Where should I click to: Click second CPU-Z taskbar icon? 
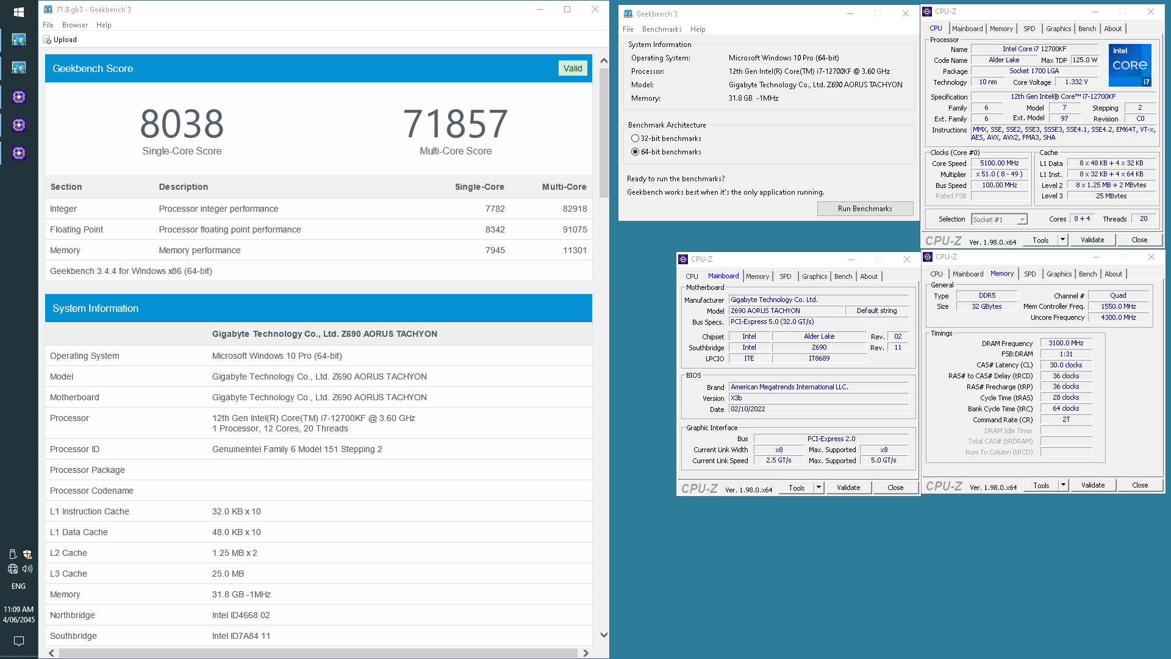coord(19,125)
